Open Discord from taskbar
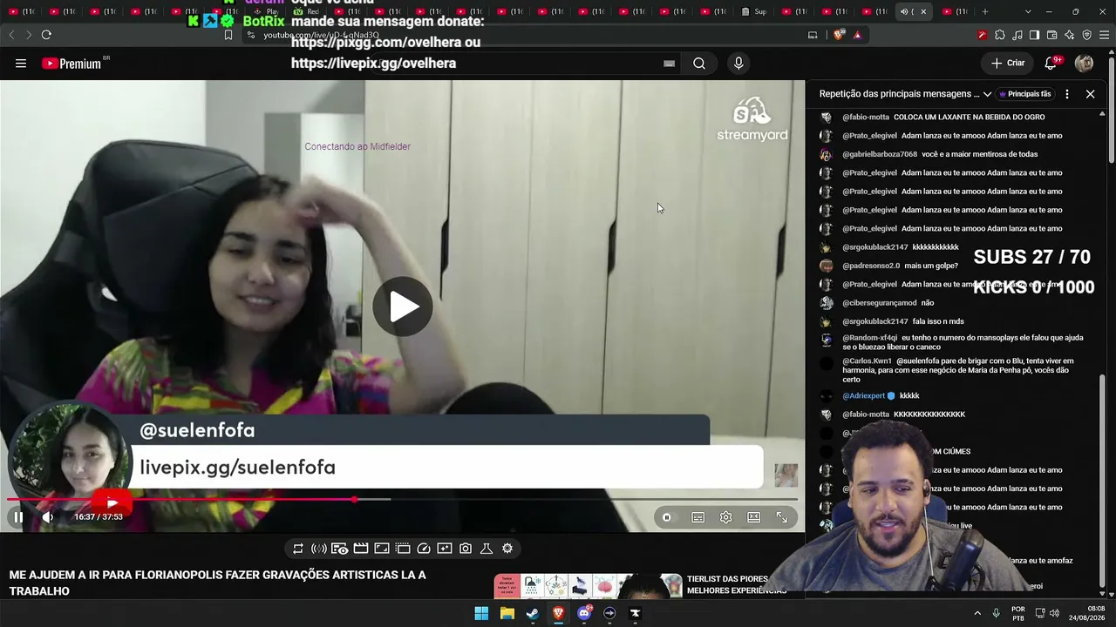 (584, 613)
